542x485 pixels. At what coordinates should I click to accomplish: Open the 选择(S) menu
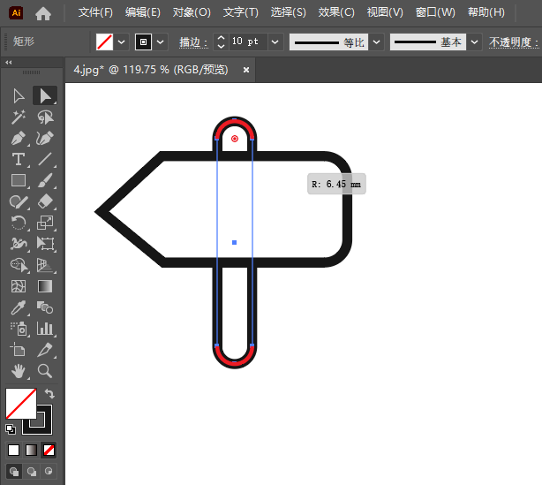(x=289, y=12)
